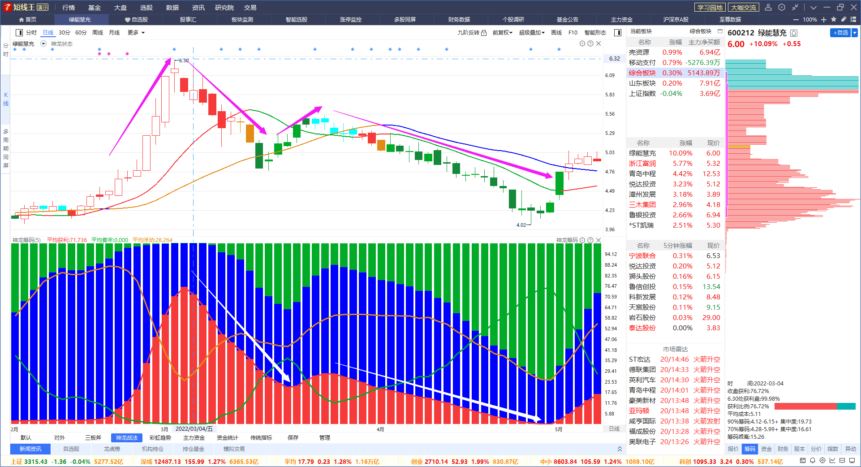
Task: Click the 九阶反转 lock icon
Action: pyautogui.click(x=484, y=33)
